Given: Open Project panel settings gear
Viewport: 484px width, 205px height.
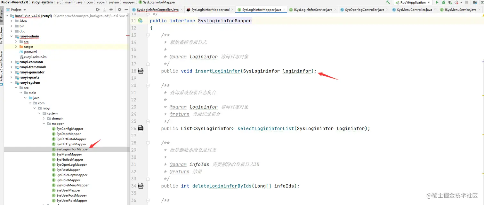Looking at the screenshot, I should [x=119, y=10].
